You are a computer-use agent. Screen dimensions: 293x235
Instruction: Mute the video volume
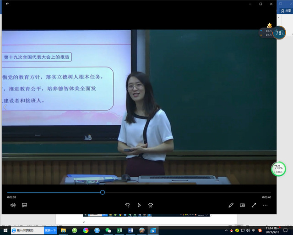13,205
